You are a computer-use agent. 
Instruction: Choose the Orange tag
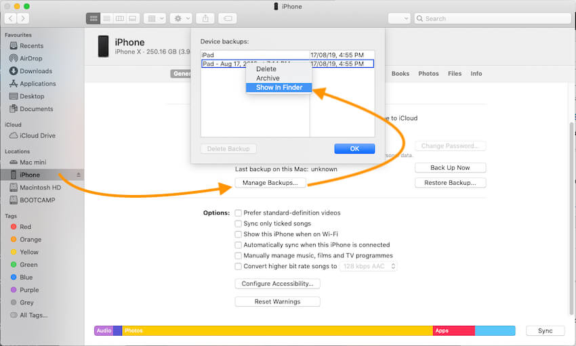tap(30, 239)
